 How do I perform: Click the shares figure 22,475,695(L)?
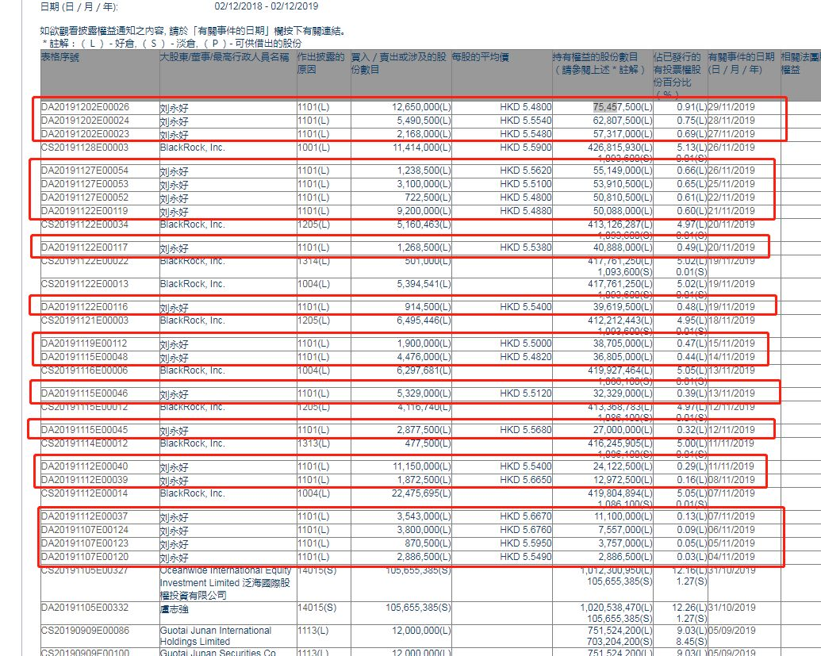[421, 493]
